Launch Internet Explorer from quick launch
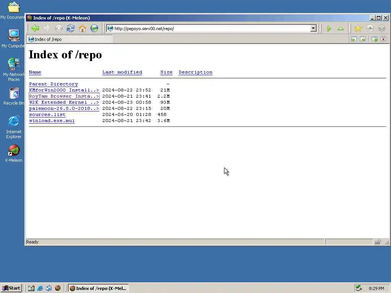 tap(40, 288)
